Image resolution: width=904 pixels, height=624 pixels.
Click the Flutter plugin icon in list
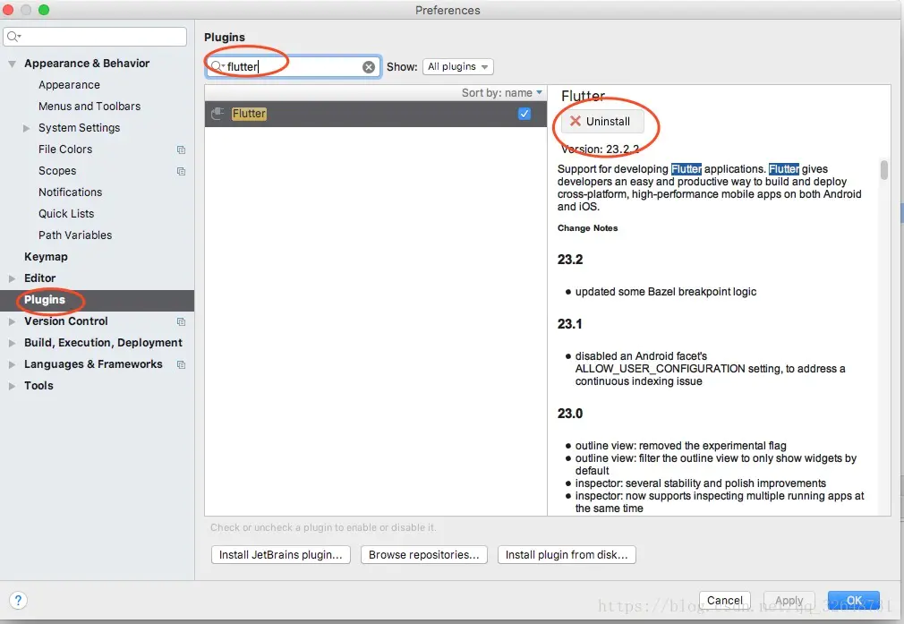click(x=217, y=114)
